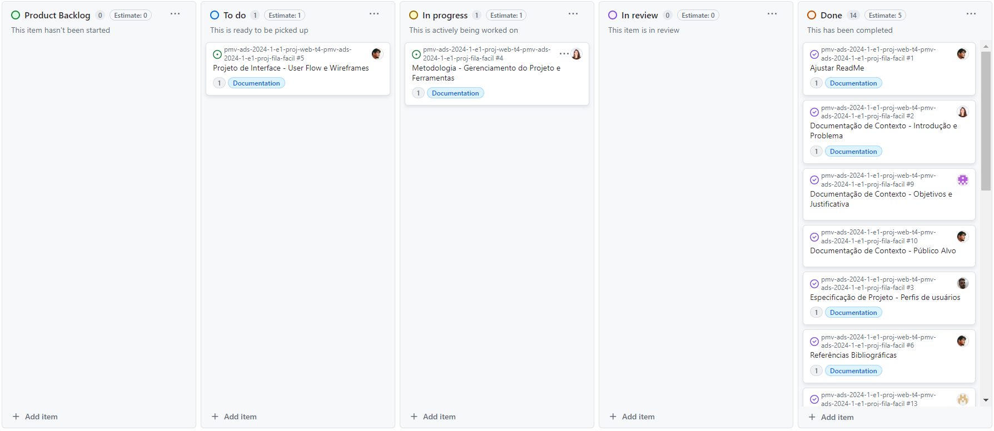Open the In progress column options menu
Image resolution: width=994 pixels, height=431 pixels.
pos(573,14)
